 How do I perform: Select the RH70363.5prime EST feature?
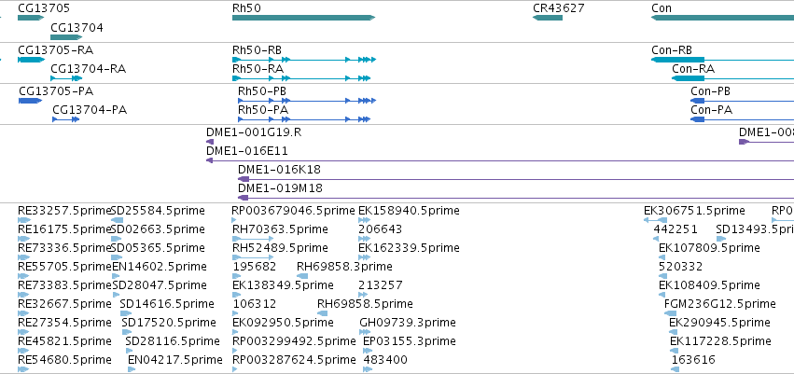[x=253, y=239]
